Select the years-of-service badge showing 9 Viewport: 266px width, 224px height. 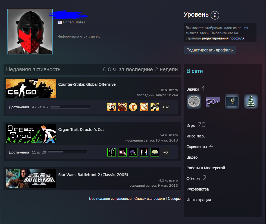pyautogui.click(x=232, y=102)
